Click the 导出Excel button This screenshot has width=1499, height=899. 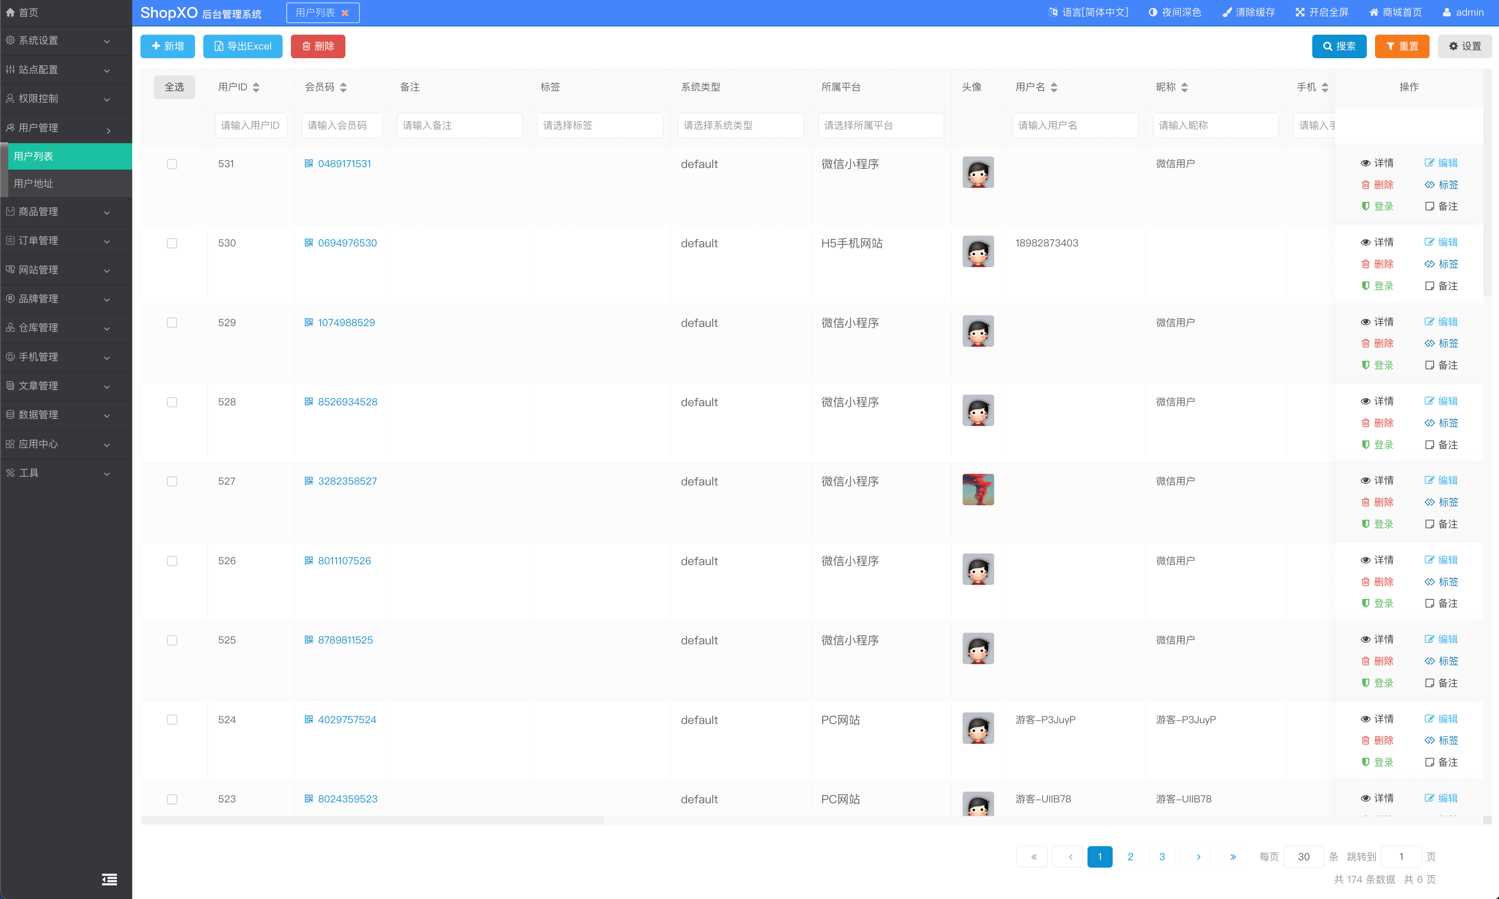(243, 46)
